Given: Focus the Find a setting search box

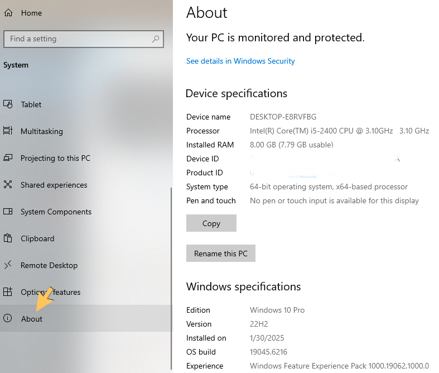Looking at the screenshot, I should click(84, 39).
